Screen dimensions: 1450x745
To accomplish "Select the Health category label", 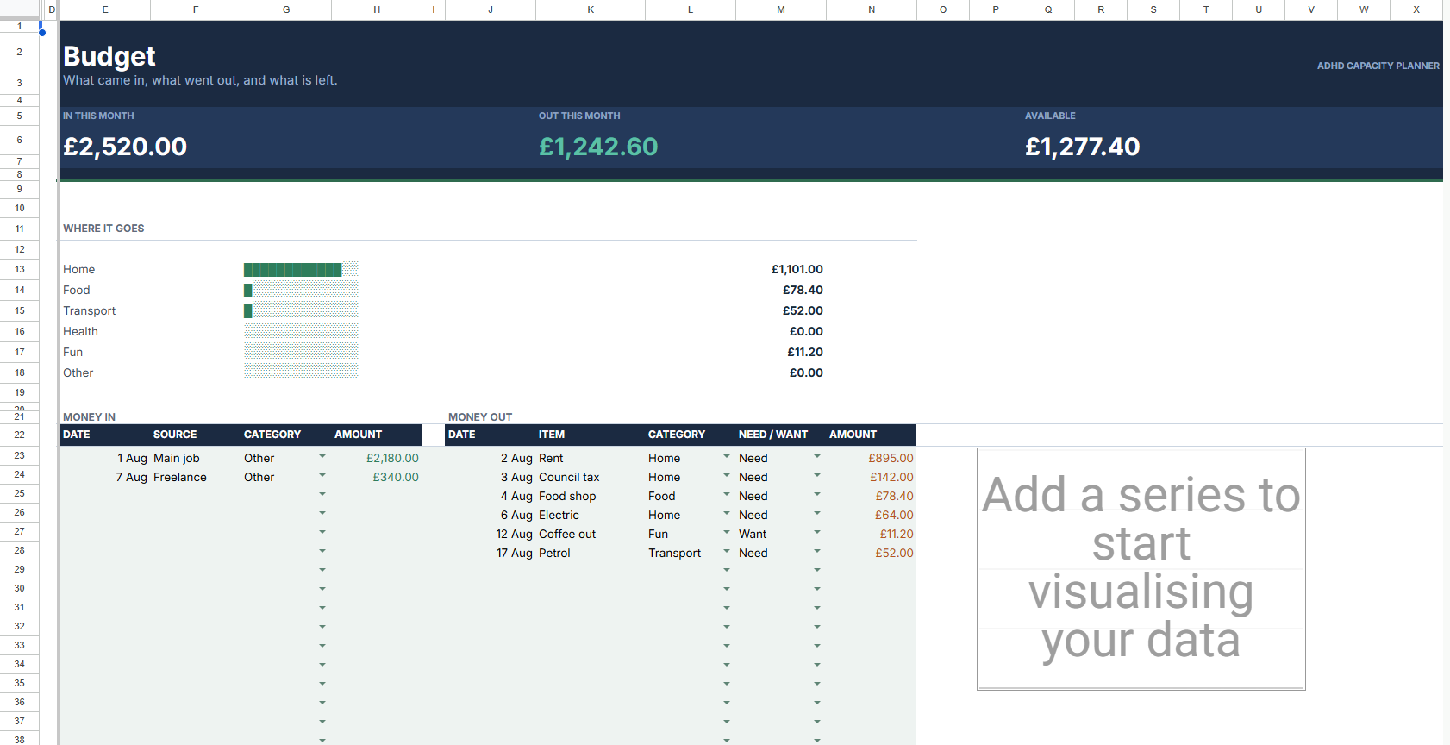I will click(x=80, y=331).
